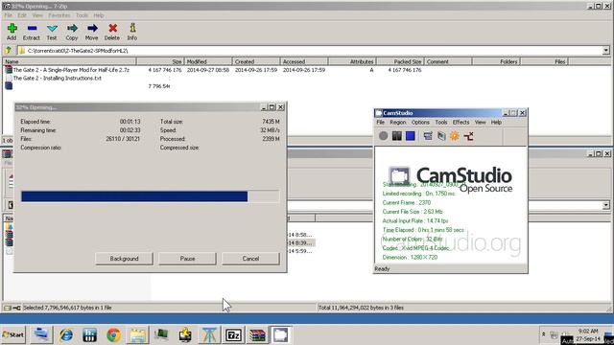Viewport: 614px width, 345px height.
Task: Sort files by Size column header
Action: point(160,61)
